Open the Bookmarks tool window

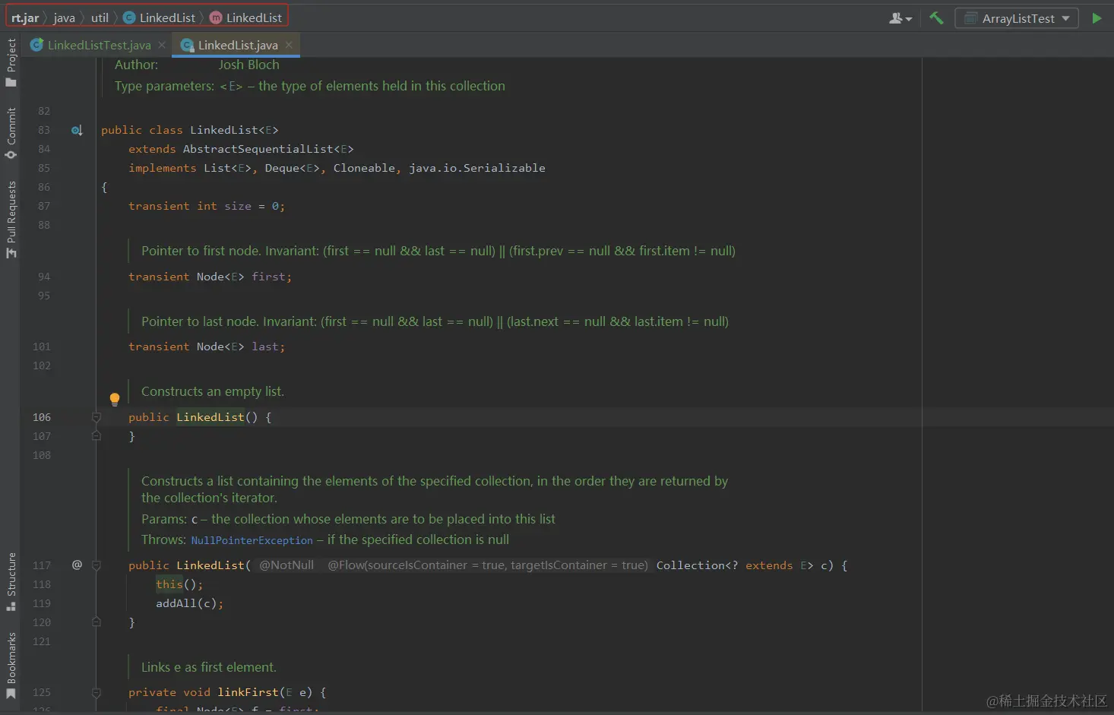pyautogui.click(x=11, y=666)
